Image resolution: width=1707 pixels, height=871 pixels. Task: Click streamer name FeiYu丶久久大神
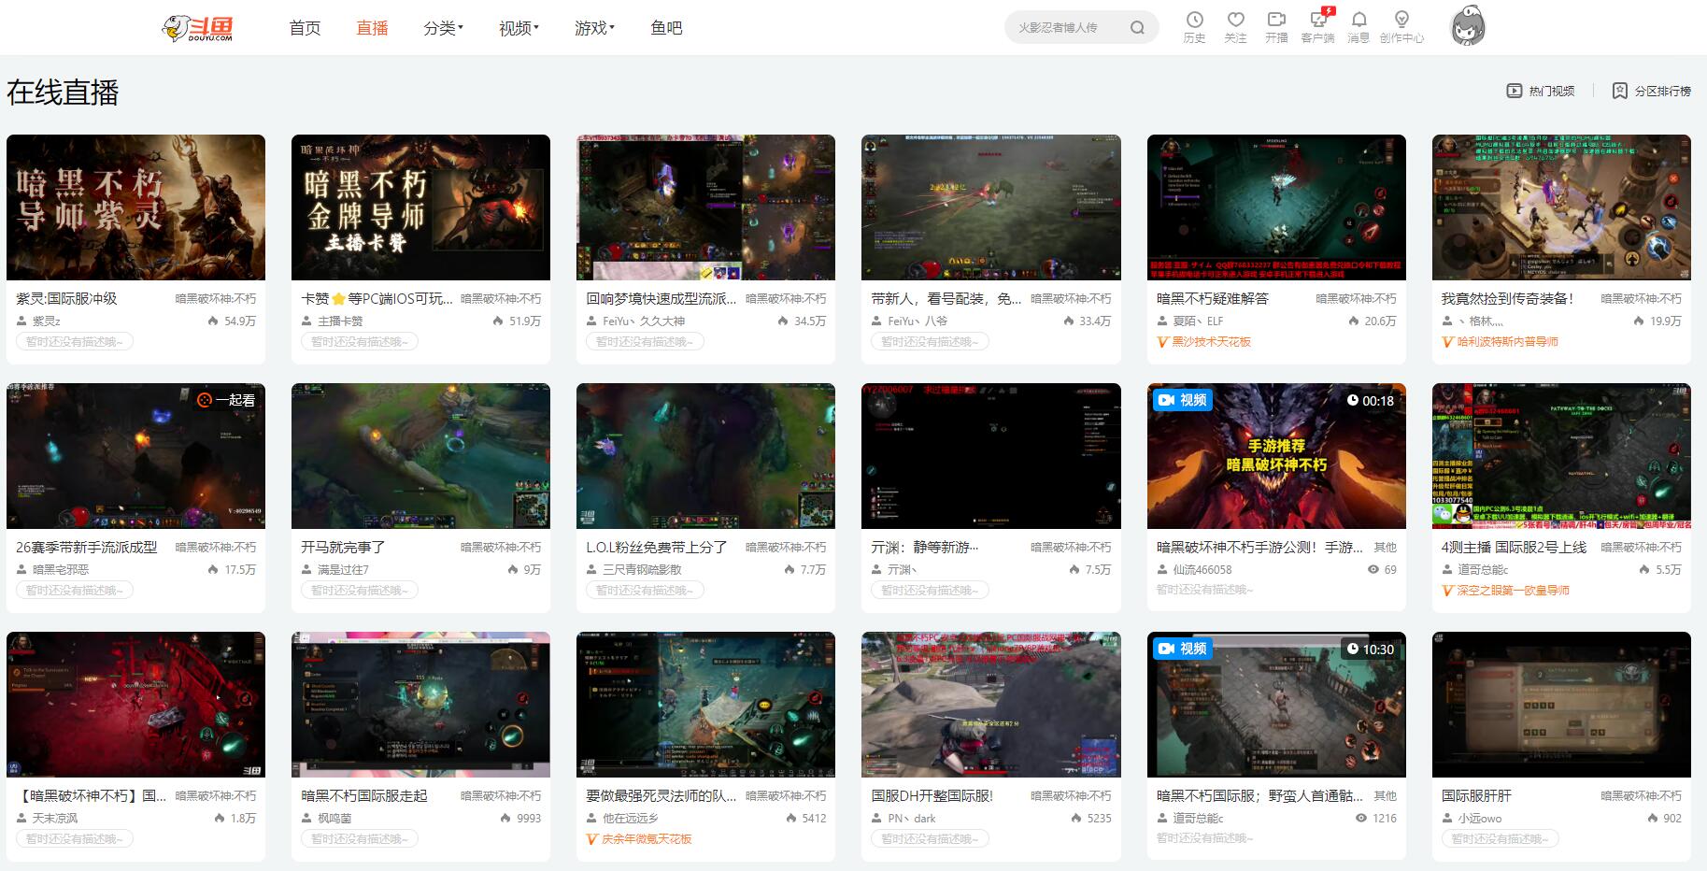coord(644,321)
